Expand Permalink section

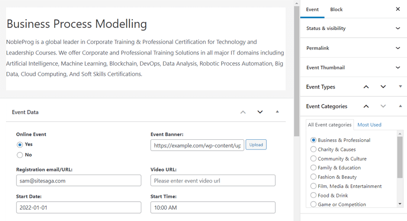click(353, 48)
